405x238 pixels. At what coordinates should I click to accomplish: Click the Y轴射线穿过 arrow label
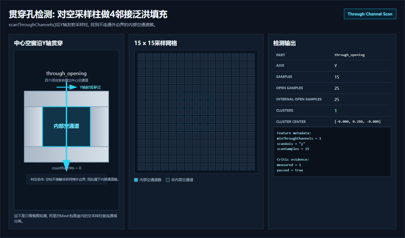90,87
